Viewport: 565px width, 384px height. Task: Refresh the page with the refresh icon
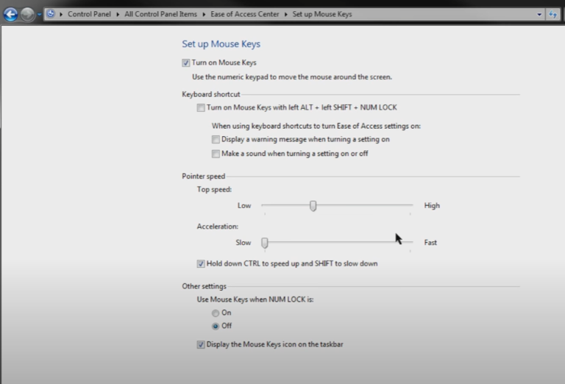(x=552, y=15)
